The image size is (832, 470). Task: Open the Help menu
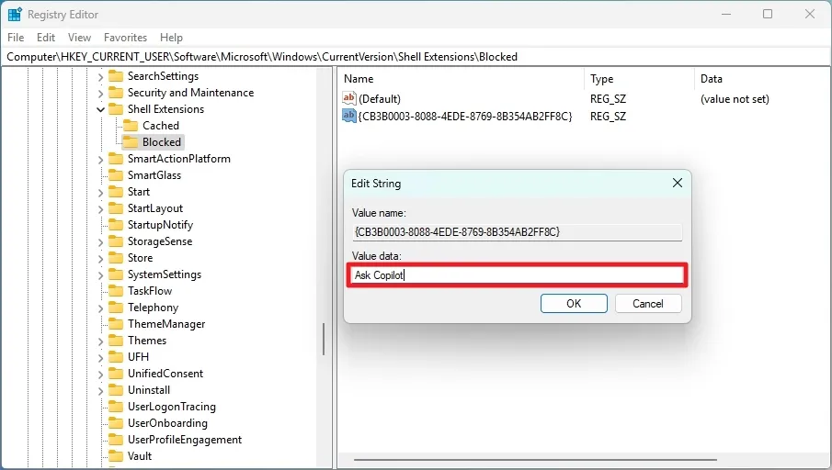pyautogui.click(x=171, y=38)
